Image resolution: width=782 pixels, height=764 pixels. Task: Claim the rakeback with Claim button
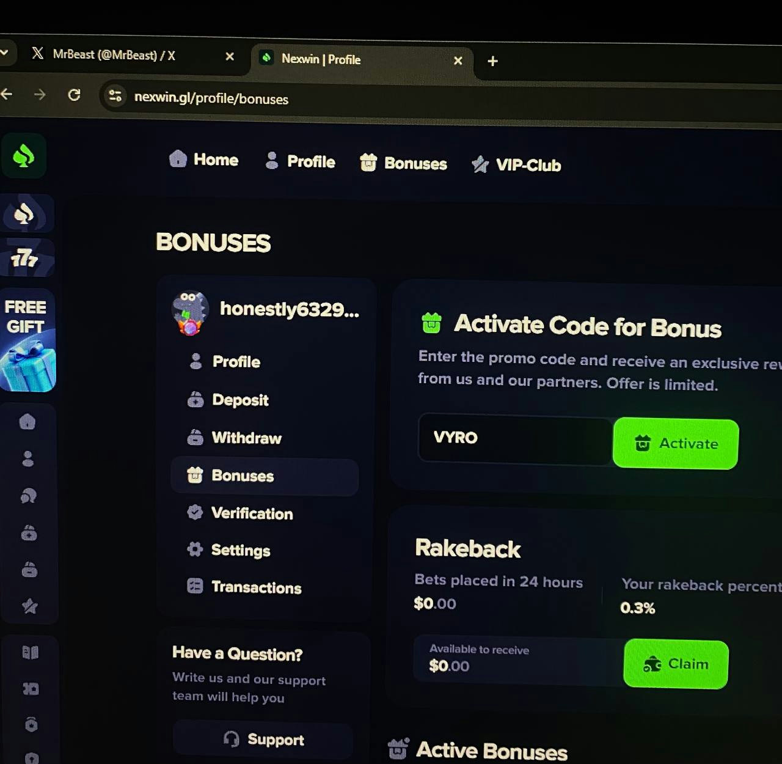[x=676, y=664]
